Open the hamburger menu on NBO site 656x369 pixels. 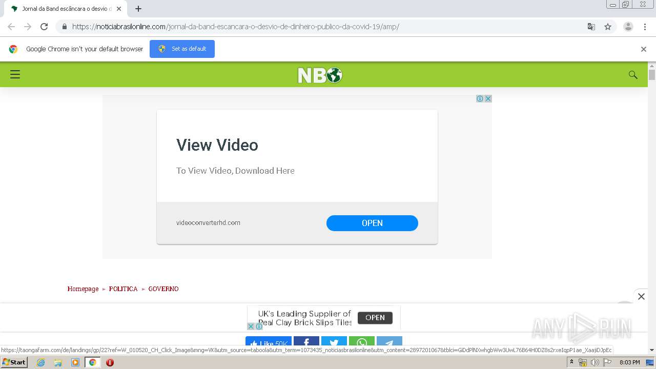point(15,74)
